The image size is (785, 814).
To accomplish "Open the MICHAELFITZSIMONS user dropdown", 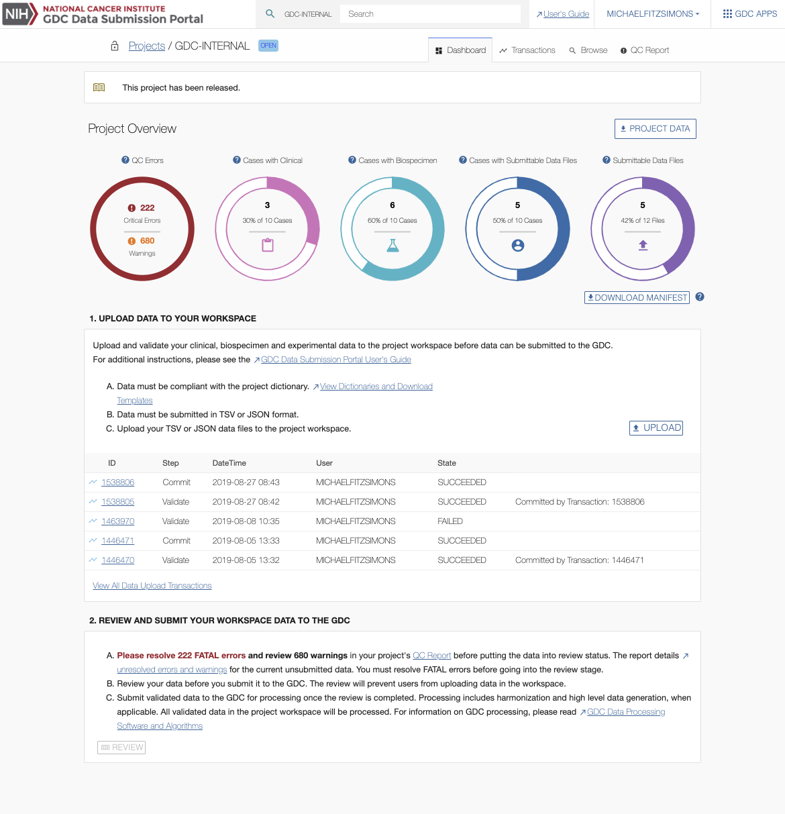I will [652, 14].
